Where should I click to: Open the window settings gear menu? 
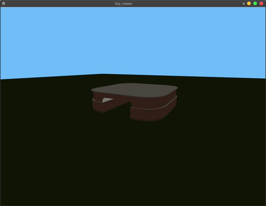3,4
